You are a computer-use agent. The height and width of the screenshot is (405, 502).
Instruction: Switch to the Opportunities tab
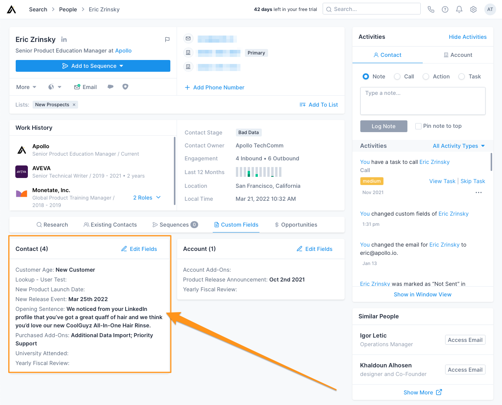[296, 225]
